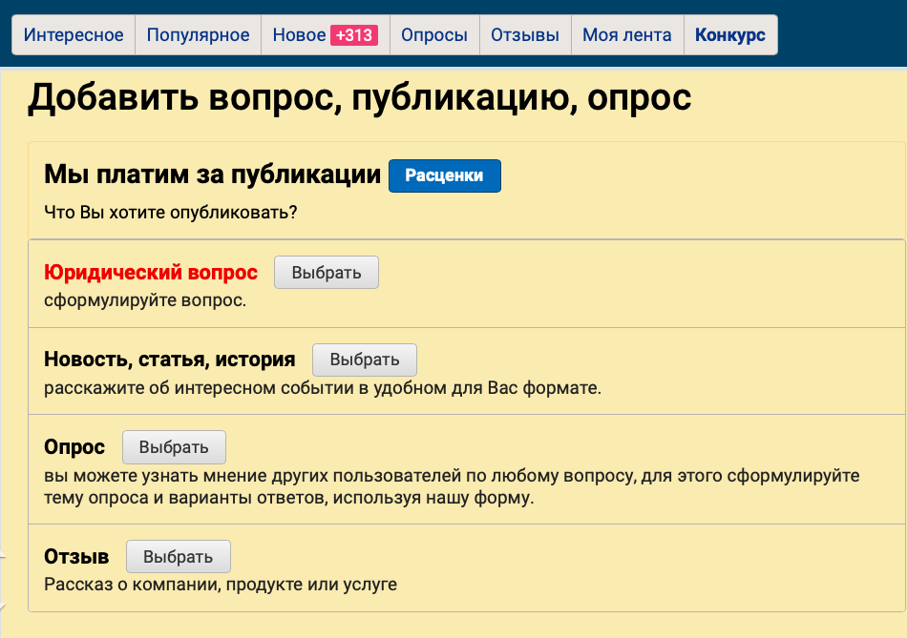Click the page title Добавить вопрос, публикацию, опрос
This screenshot has height=638, width=907.
pos(360,98)
